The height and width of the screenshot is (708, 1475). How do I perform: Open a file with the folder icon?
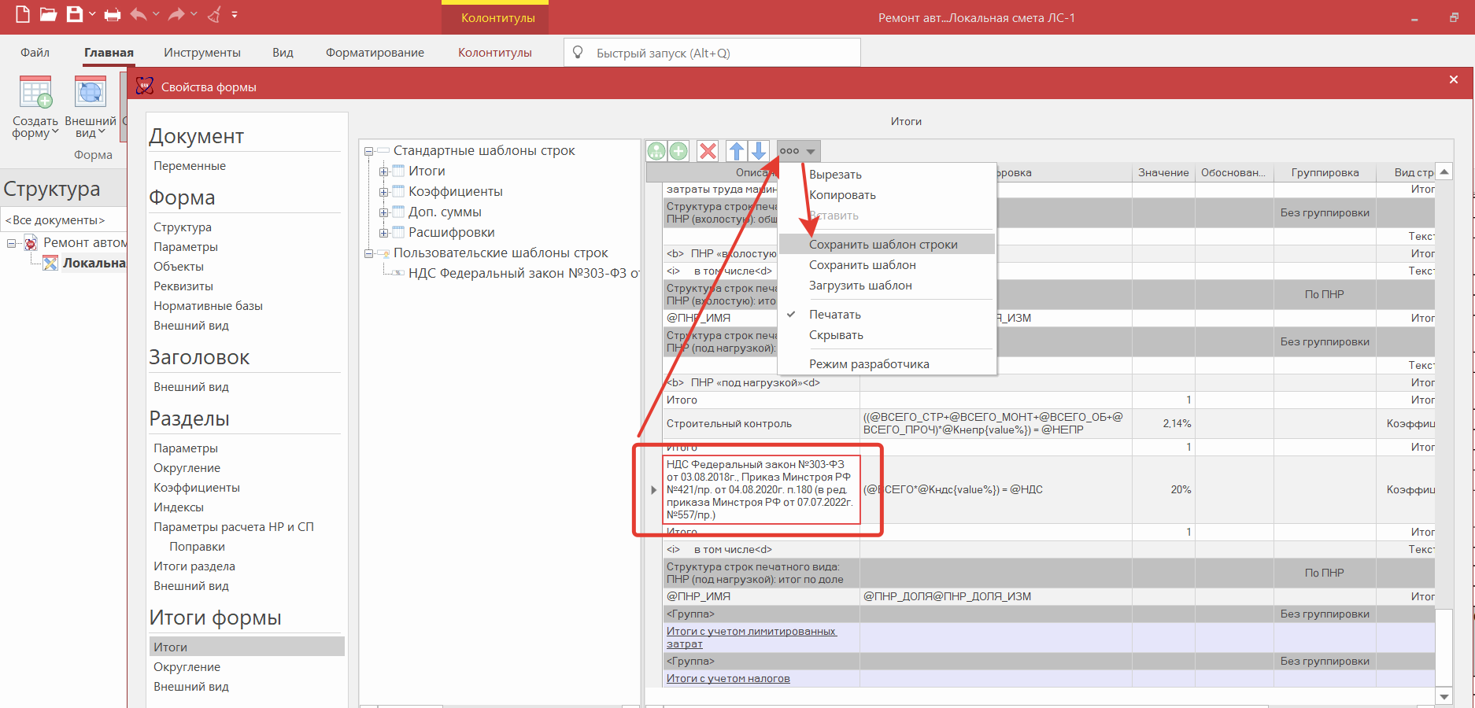click(49, 14)
